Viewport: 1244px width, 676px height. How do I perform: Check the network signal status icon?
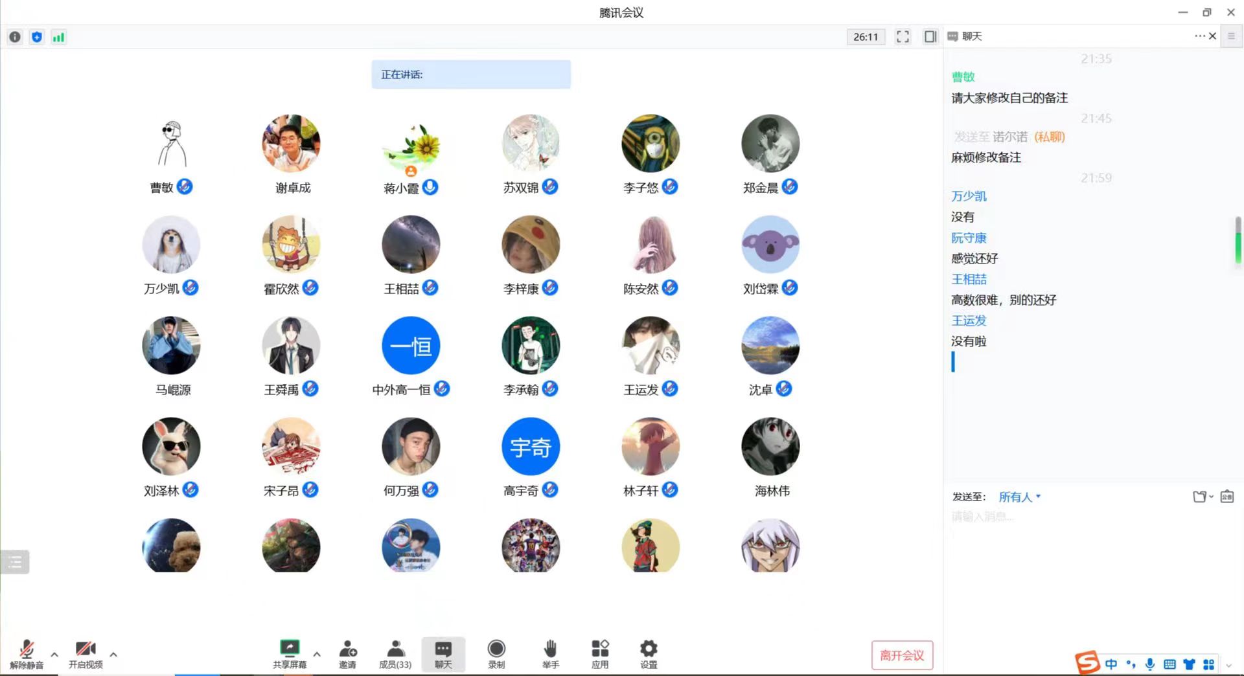tap(59, 37)
